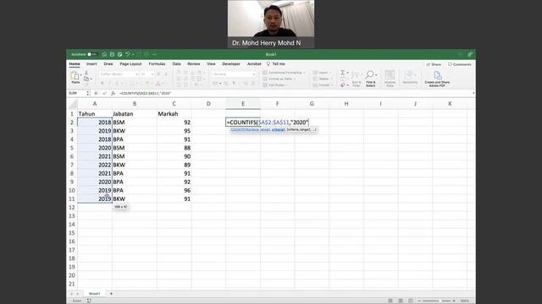Click the Undo arrow icon
This screenshot has width=542, height=304.
[128, 54]
